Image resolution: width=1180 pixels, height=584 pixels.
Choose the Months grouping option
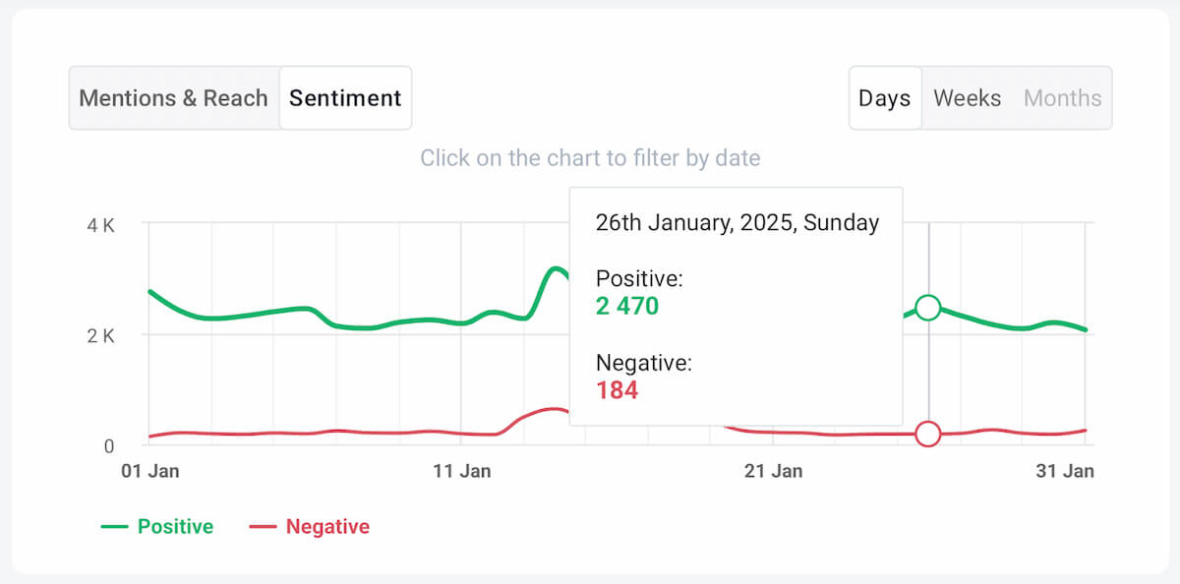pos(1062,98)
